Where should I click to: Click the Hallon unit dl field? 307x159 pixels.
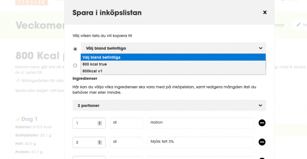coord(126,123)
